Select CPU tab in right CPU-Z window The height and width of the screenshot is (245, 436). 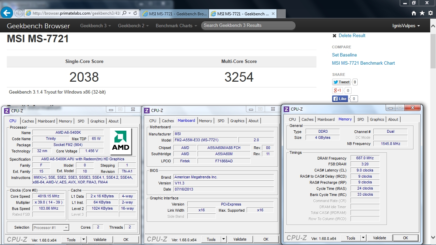(x=293, y=119)
